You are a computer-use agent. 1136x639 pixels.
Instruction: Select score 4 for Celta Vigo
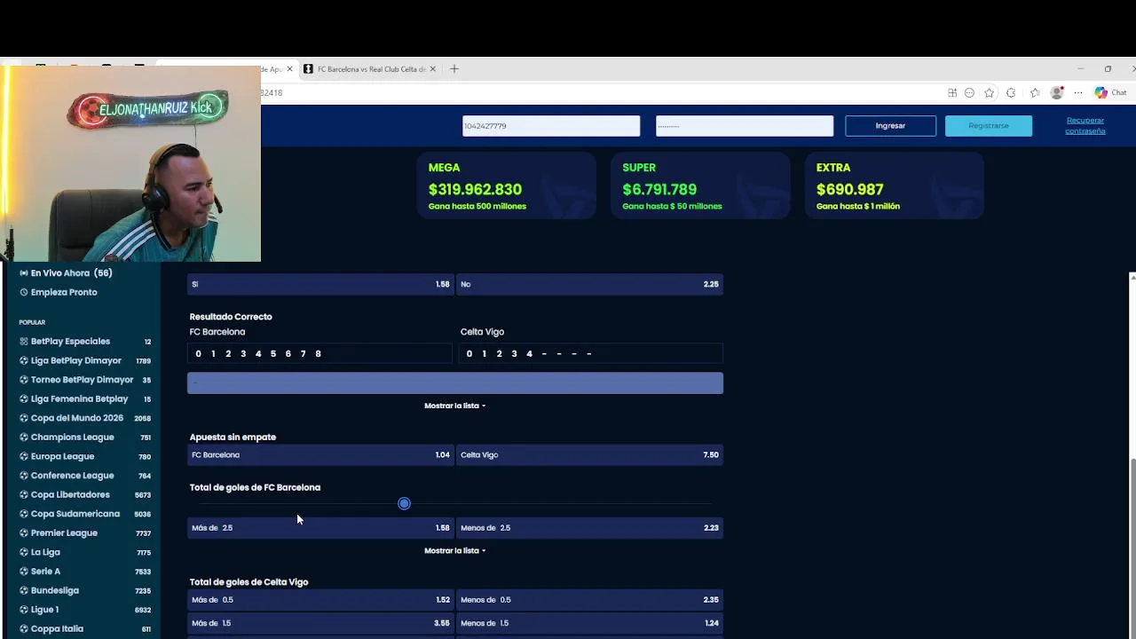529,353
